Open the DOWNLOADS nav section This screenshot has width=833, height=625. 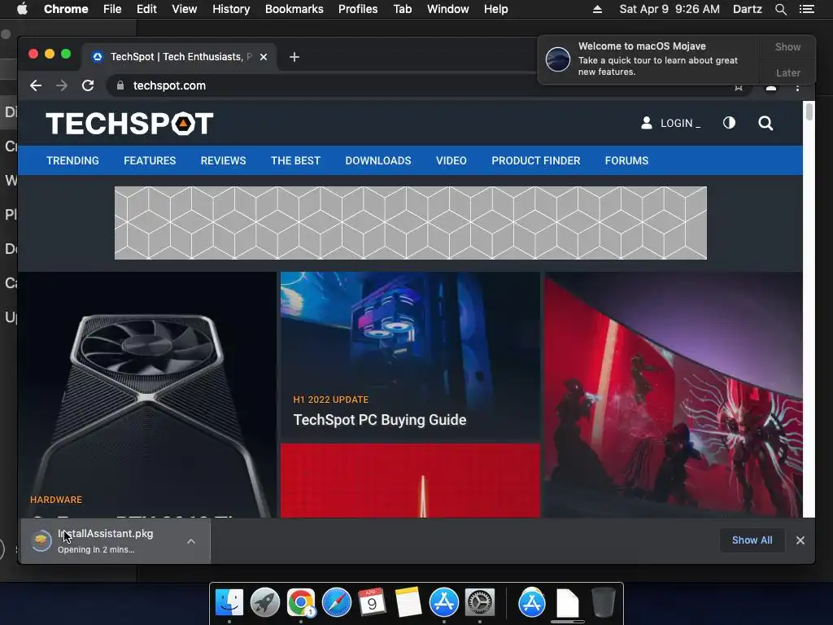[x=378, y=160]
